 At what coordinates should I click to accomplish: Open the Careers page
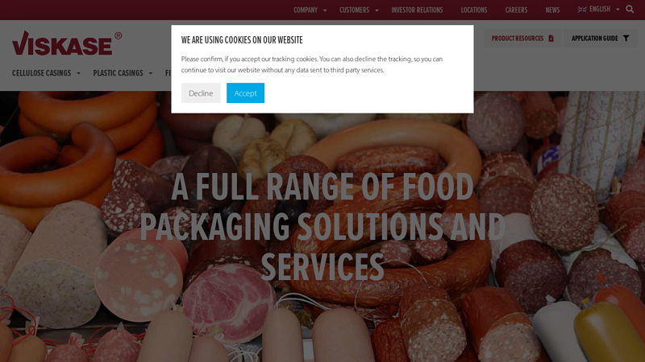(x=516, y=10)
